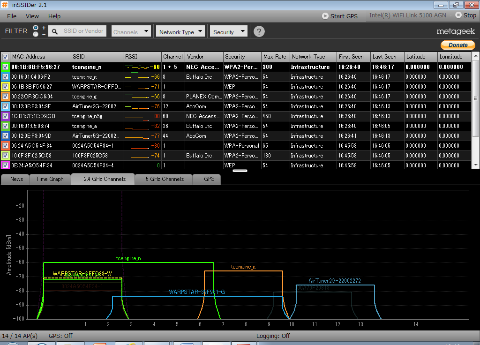Click the search magnifier icon in filter bar
The width and height of the screenshot is (480, 345).
coord(55,31)
